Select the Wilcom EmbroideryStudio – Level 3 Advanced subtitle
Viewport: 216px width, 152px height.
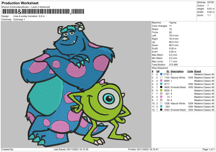click(x=26, y=7)
